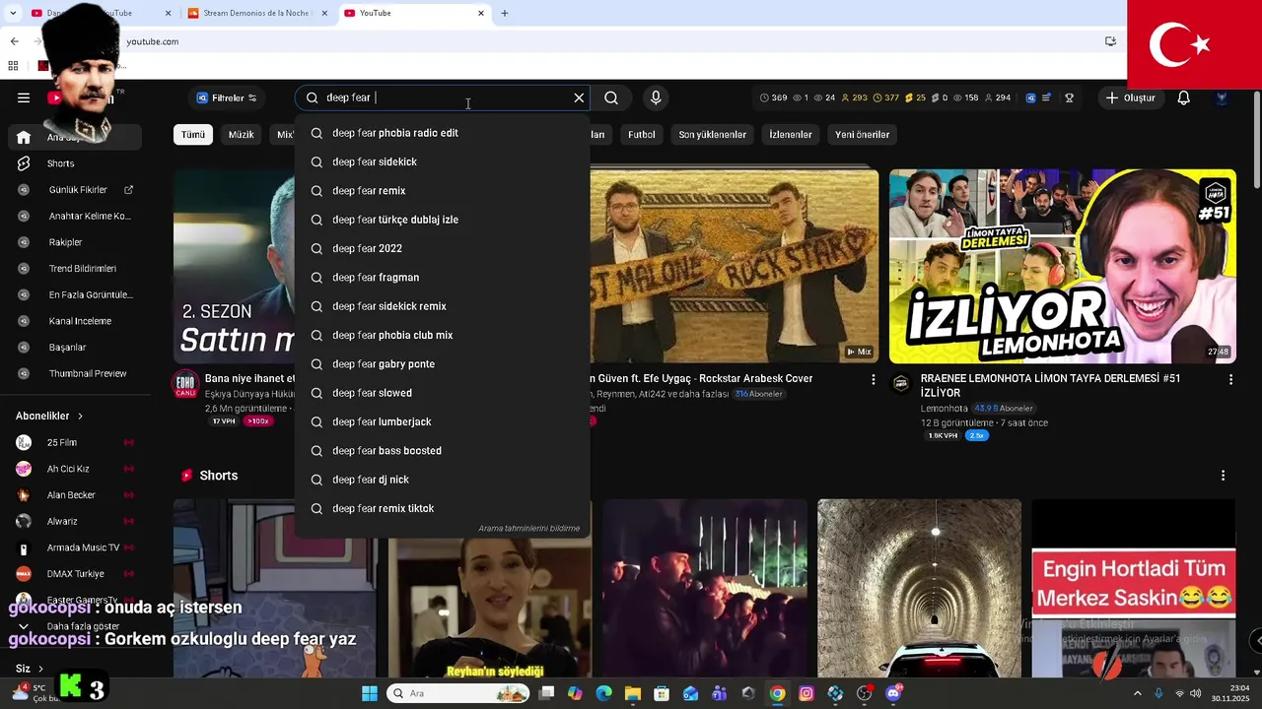The height and width of the screenshot is (709, 1262).
Task: Open the Windows Start menu
Action: 370,693
